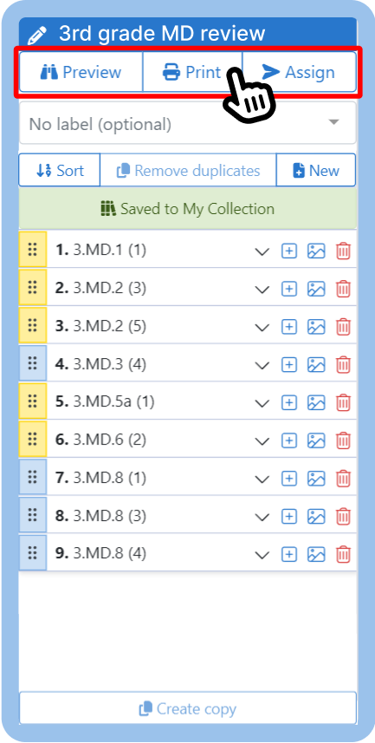Expand item 6 (3.MD.6) with its chevron
Viewport: 375px width, 743px height.
[x=262, y=441]
